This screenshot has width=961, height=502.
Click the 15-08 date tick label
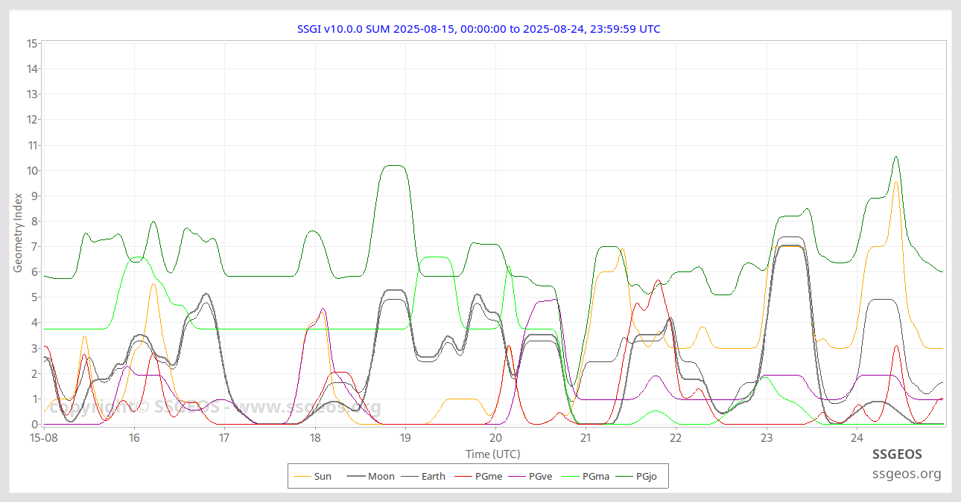pyautogui.click(x=44, y=438)
